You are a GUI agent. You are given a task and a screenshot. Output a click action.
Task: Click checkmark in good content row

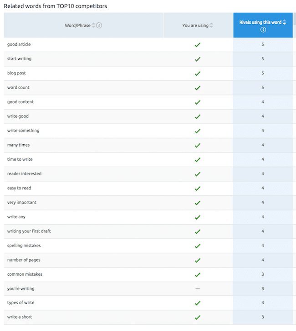pos(198,102)
